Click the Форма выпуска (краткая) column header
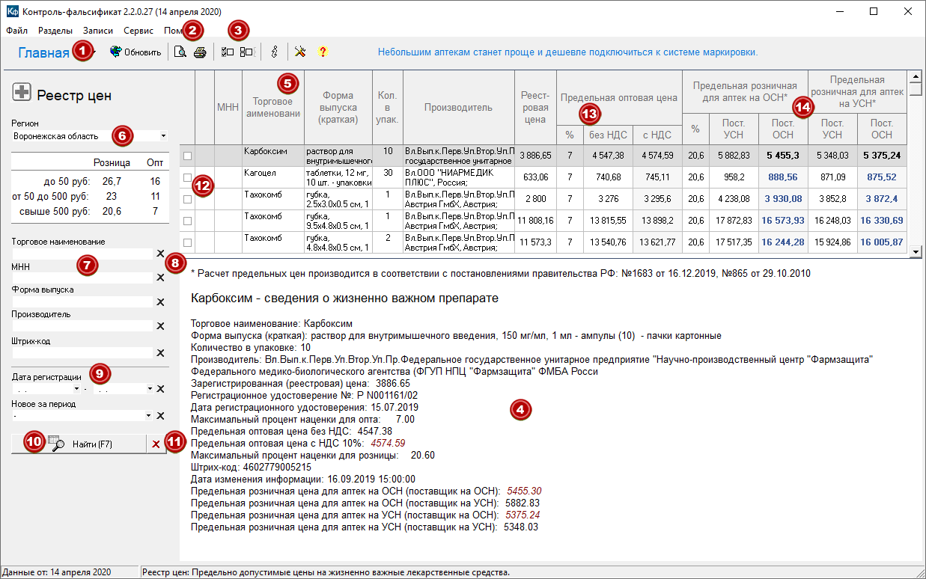 point(338,108)
